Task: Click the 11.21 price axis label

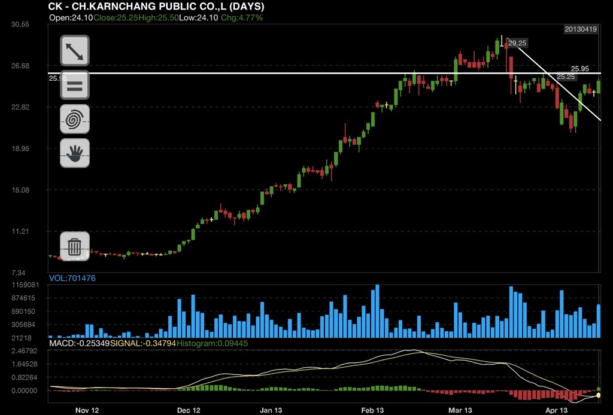Action: (20, 231)
